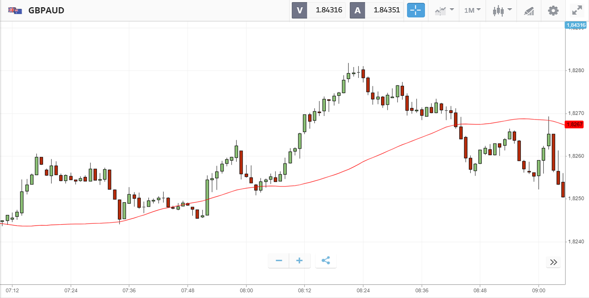Click the blue 1,84316 current price label

click(575, 26)
